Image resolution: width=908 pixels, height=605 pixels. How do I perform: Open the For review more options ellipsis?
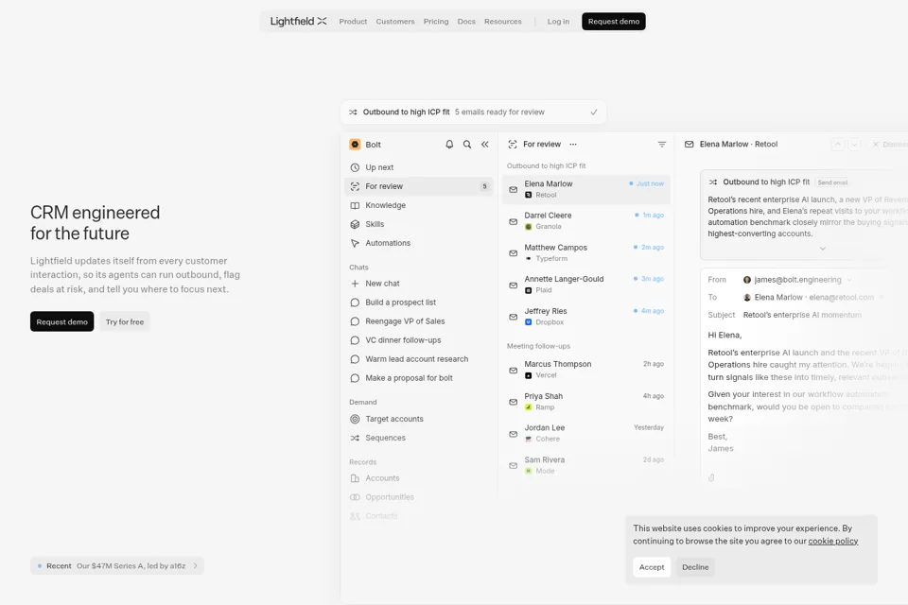pyautogui.click(x=573, y=144)
